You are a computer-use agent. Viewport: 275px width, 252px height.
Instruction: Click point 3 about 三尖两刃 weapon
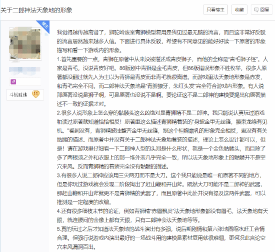161,188
